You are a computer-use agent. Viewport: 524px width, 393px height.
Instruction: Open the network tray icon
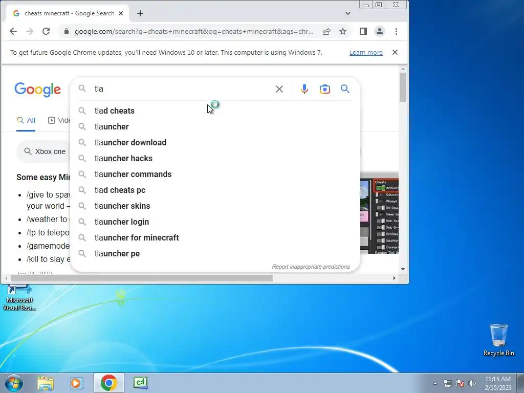447,383
